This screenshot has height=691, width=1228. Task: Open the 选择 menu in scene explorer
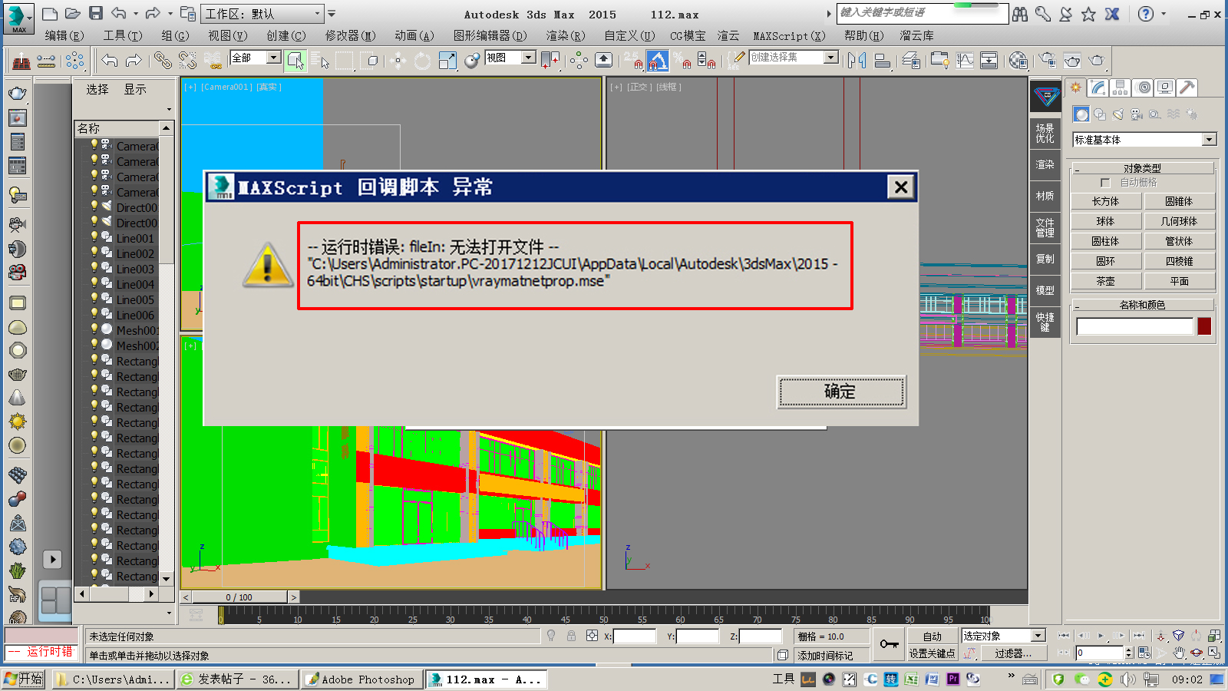coord(97,90)
